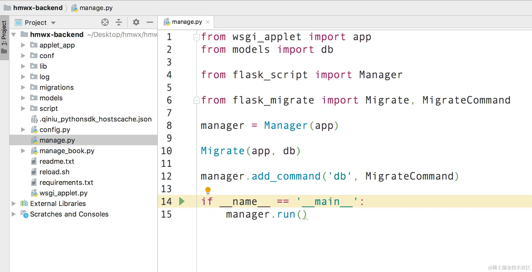
Task: Click the lib folder icon
Action: 34,66
